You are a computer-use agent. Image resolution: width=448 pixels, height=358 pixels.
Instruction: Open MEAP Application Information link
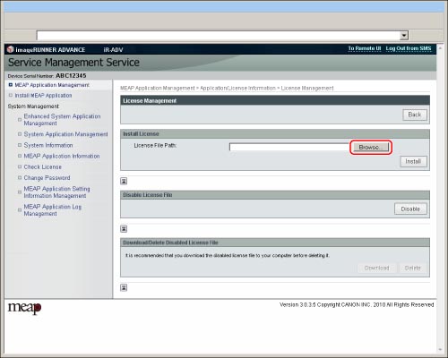coord(62,156)
